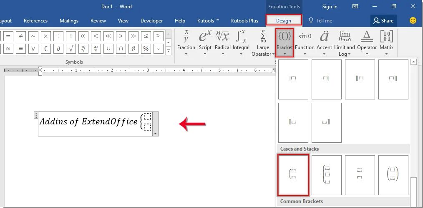423x208 pixels.
Task: Insert two-condition Cases brace structure
Action: pos(293,175)
